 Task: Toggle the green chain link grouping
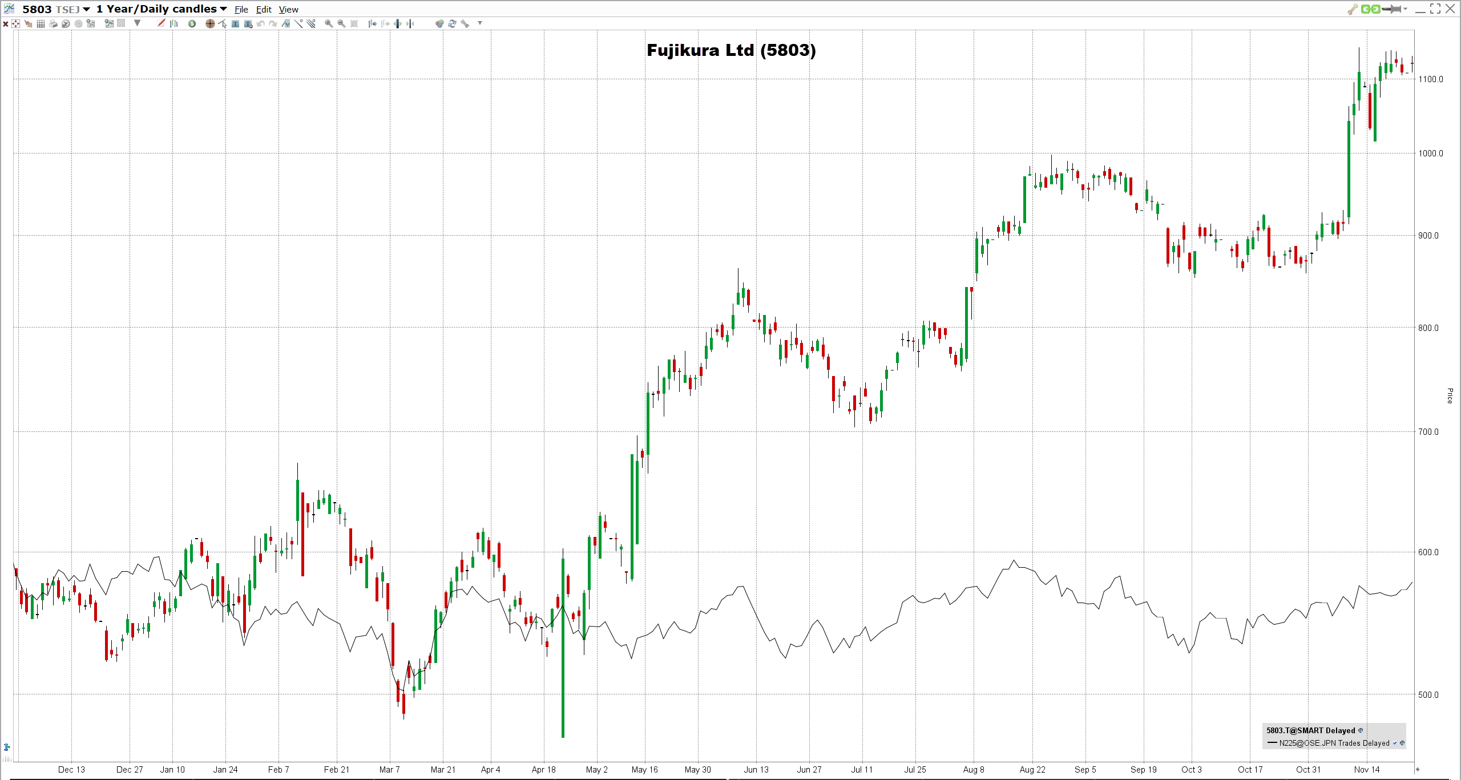click(1370, 9)
